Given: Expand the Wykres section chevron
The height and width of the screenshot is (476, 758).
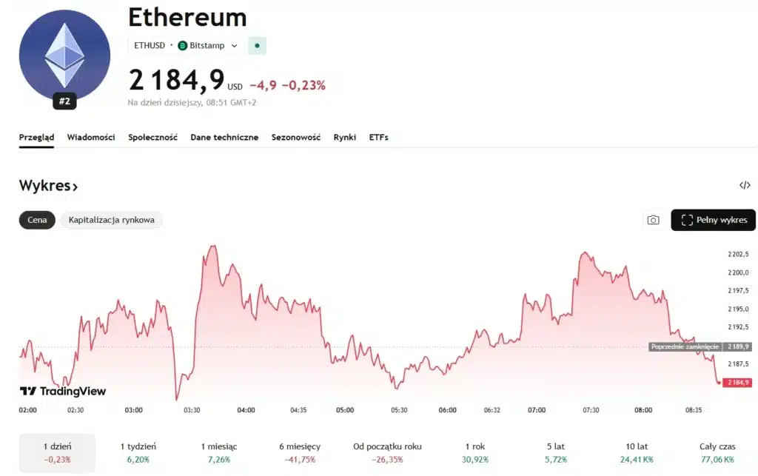Looking at the screenshot, I should point(75,187).
